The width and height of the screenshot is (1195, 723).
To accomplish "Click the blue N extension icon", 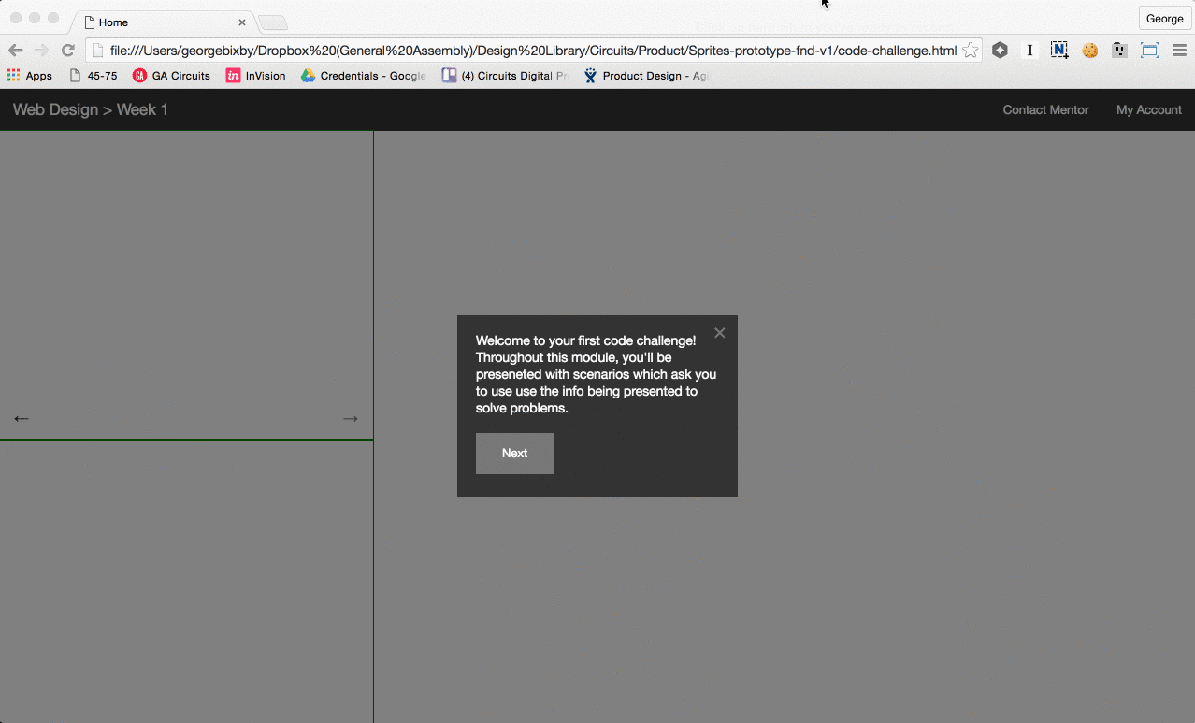I will click(x=1059, y=51).
